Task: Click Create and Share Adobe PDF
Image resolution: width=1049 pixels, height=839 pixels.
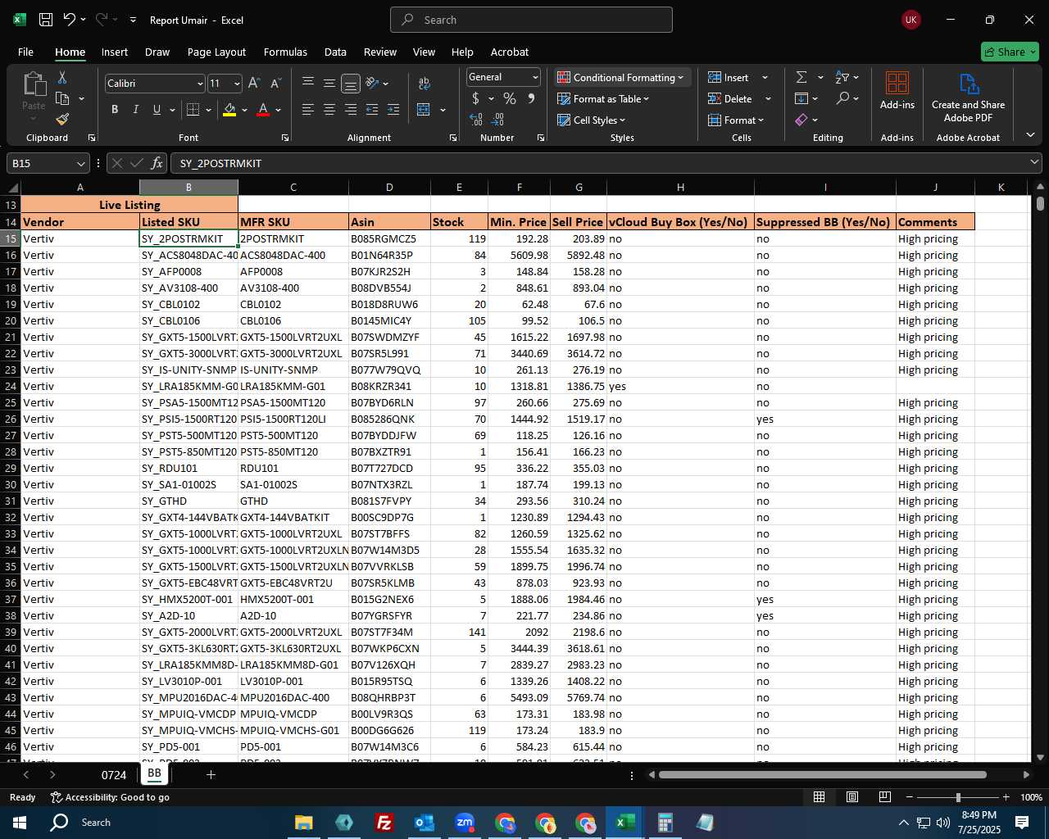Action: coord(968,97)
